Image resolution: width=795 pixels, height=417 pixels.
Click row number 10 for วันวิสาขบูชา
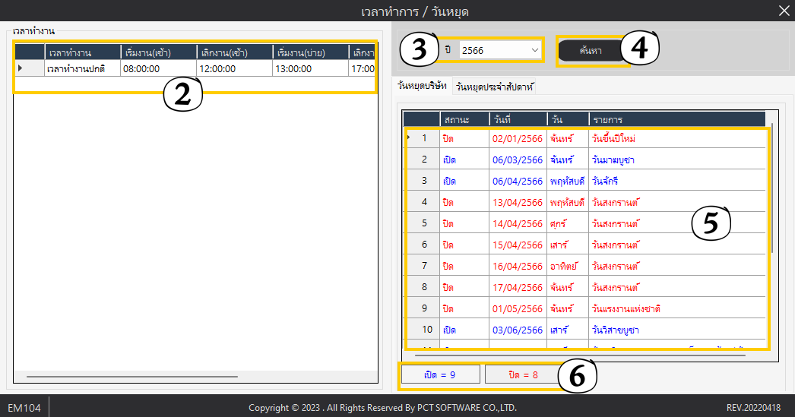pos(426,330)
